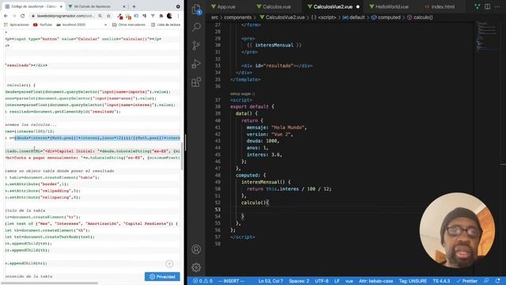Click the notifications bell in the status bar
506x285 pixels.
coord(497,281)
